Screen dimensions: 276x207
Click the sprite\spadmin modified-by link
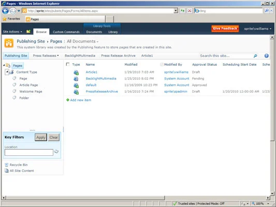176,92
